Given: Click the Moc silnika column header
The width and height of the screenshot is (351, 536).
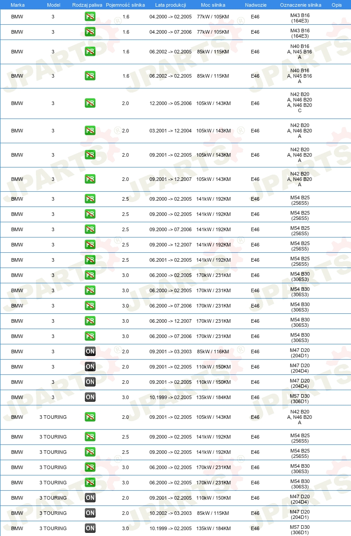Looking at the screenshot, I should (x=213, y=5).
